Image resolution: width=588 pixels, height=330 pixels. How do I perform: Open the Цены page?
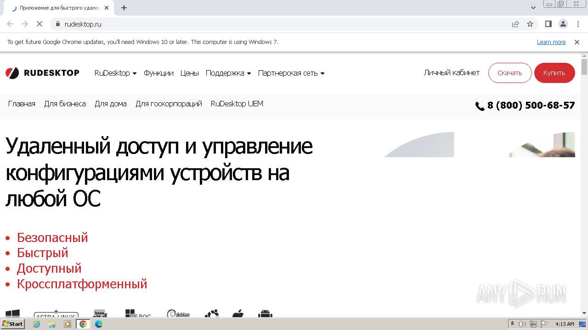tap(189, 73)
